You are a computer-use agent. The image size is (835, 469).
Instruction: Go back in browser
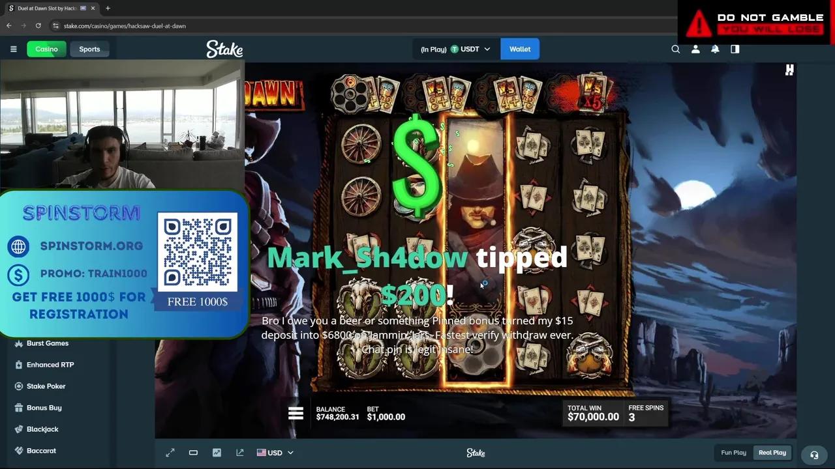(9, 25)
